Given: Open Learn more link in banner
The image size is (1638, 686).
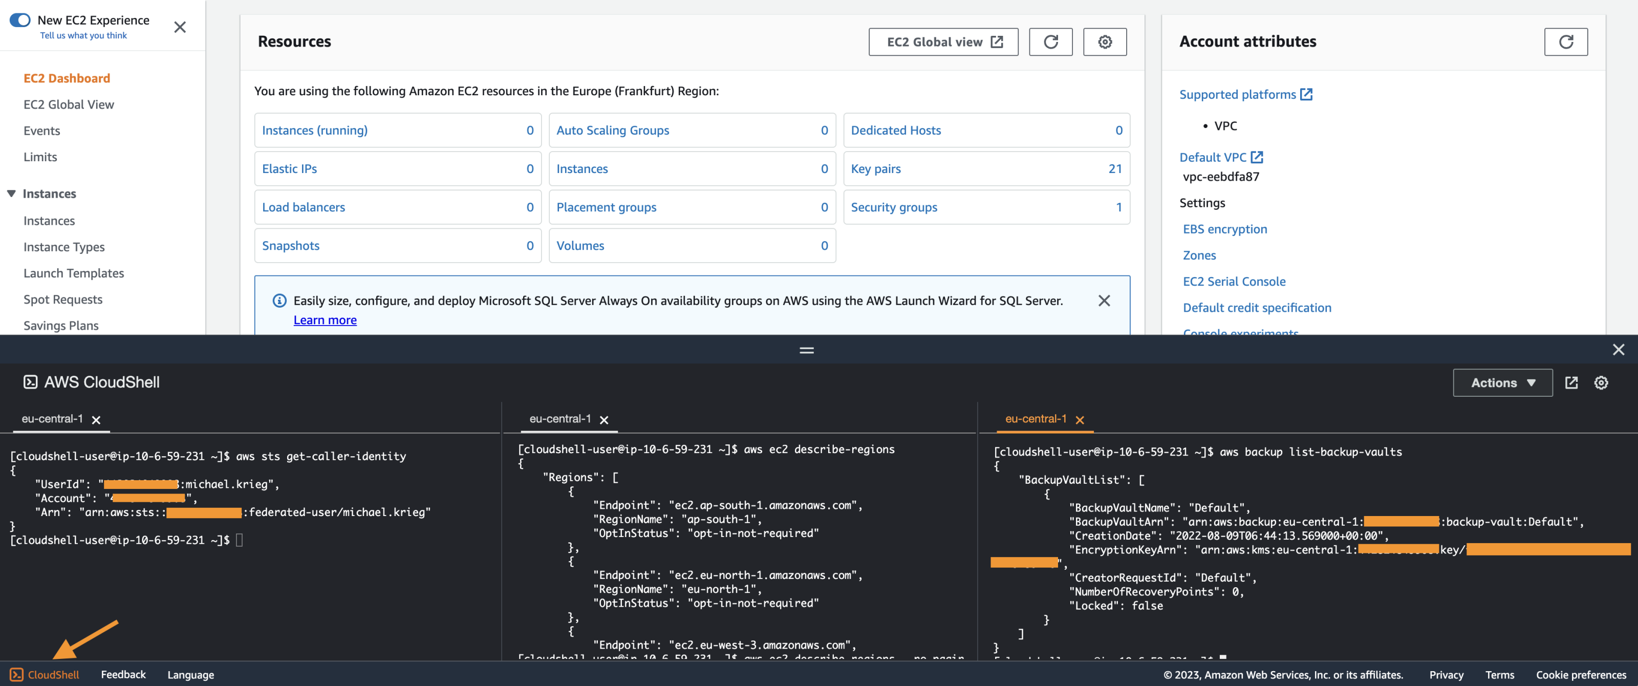Looking at the screenshot, I should click(325, 320).
